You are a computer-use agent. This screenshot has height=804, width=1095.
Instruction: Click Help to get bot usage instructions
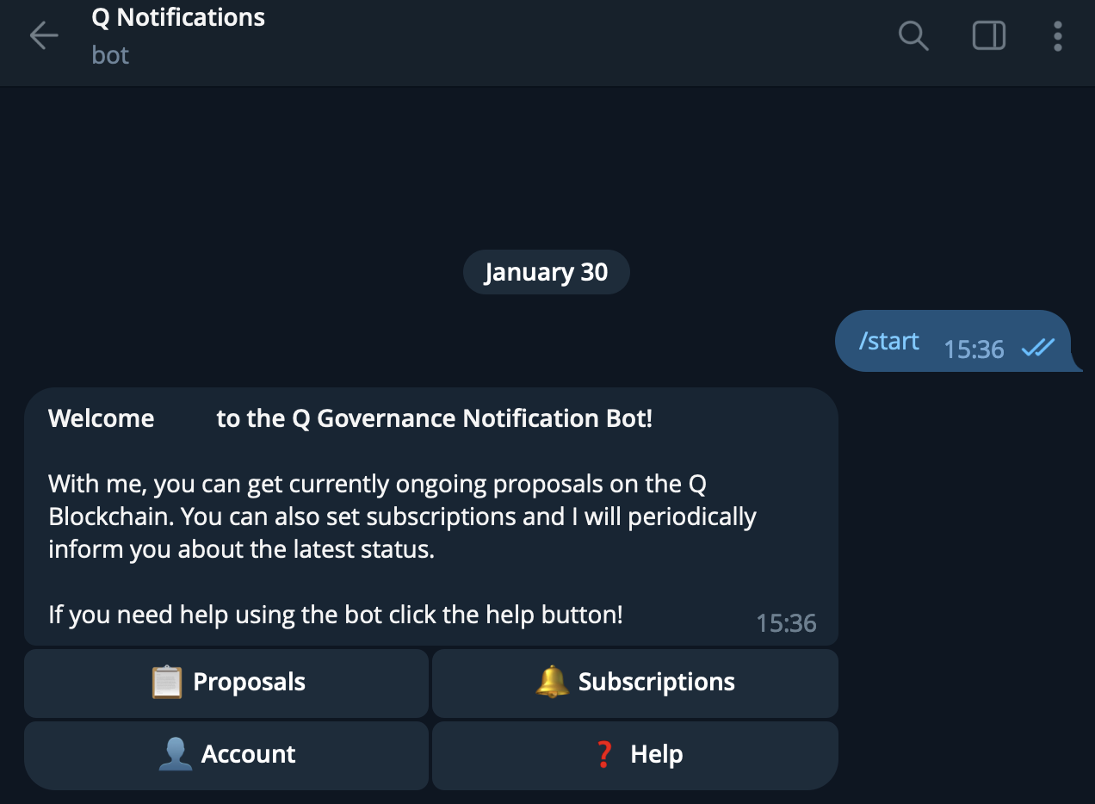(634, 755)
